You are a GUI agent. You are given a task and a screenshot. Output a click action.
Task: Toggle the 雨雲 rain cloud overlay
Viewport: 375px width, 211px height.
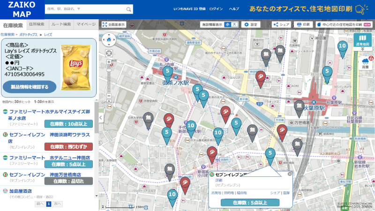click(365, 63)
